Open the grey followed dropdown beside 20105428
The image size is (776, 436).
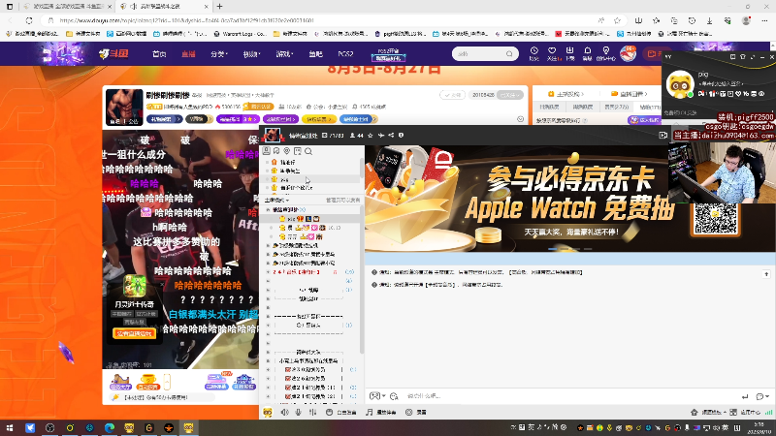click(x=510, y=94)
